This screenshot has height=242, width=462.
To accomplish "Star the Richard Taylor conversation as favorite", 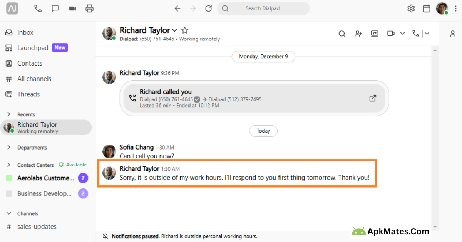I will pos(184,30).
